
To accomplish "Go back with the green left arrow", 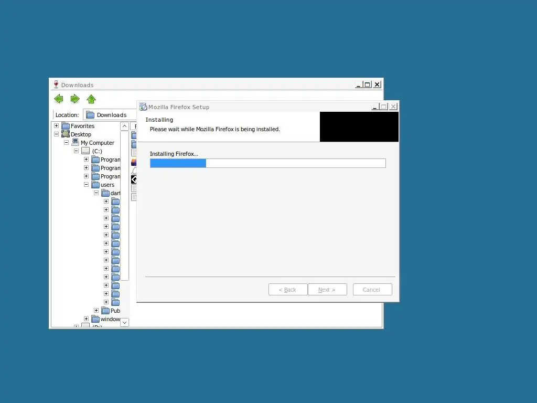I will point(59,99).
